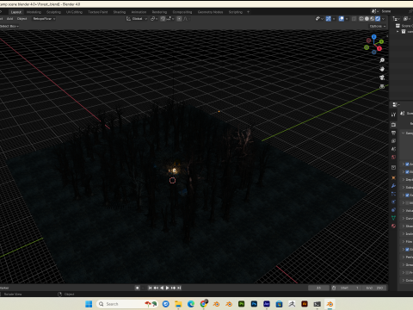The width and height of the screenshot is (413, 310).
Task: Select material preview viewport shading
Action: point(372,19)
